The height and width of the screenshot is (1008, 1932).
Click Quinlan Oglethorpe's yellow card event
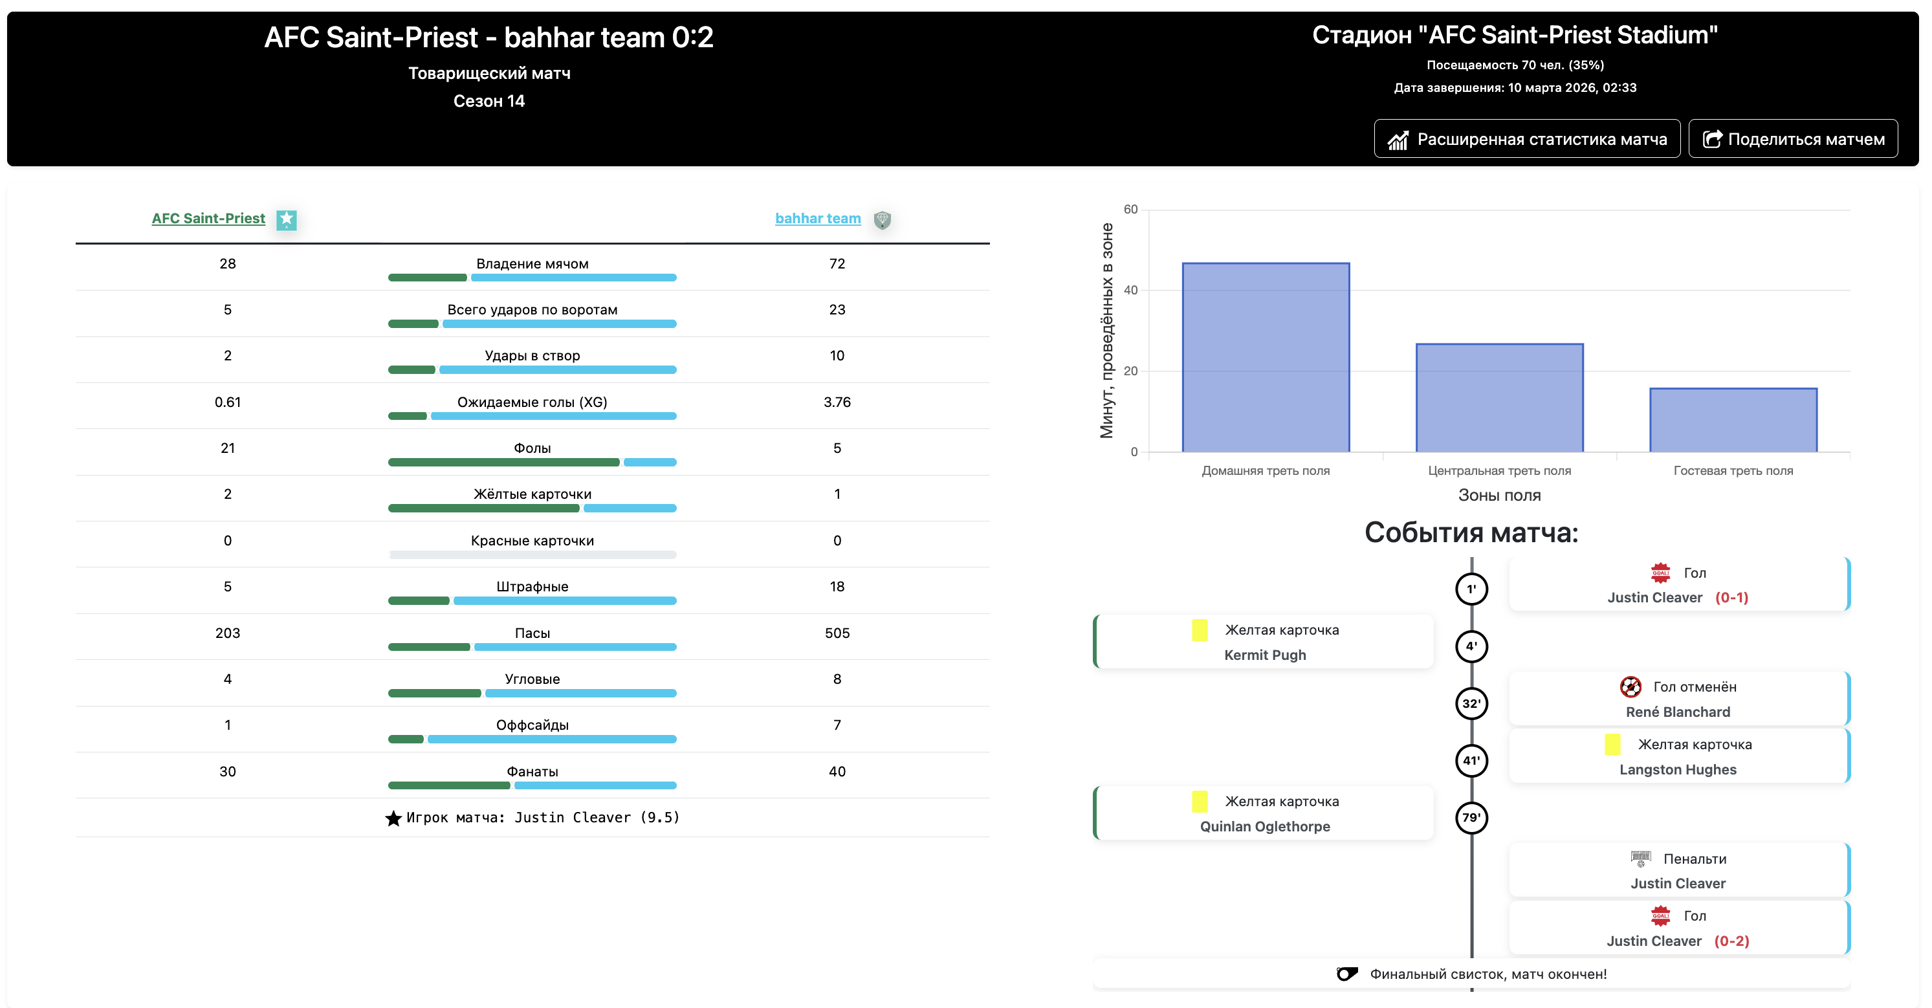[x=1264, y=813]
